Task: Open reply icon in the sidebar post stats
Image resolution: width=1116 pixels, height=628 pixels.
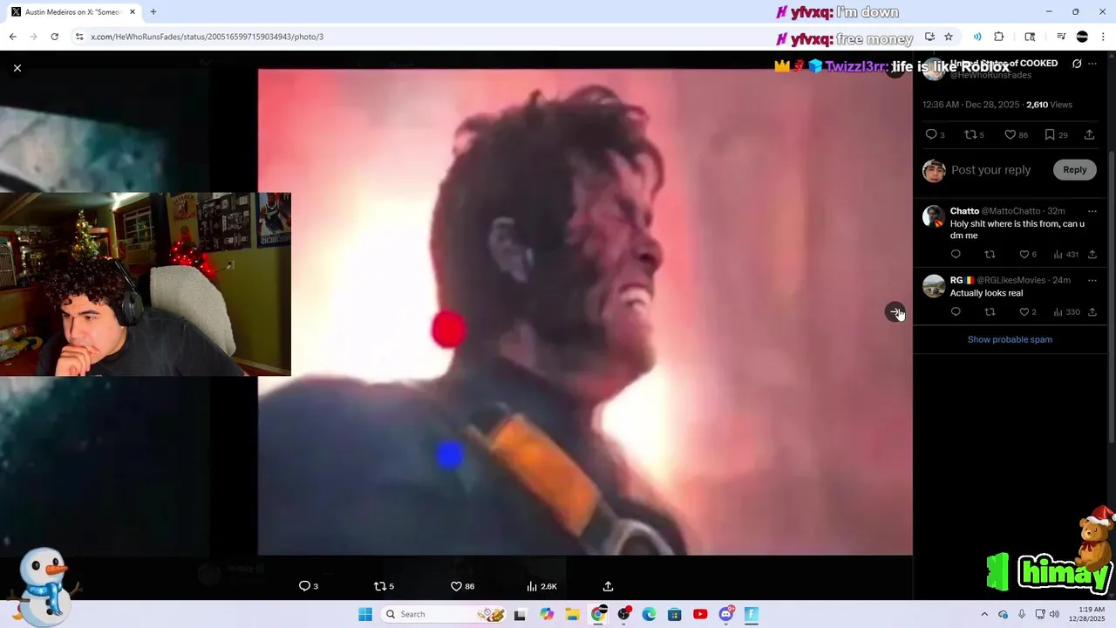Action: (x=931, y=134)
